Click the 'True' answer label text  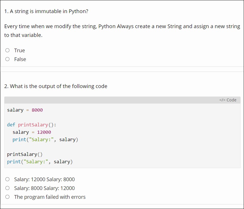point(19,51)
